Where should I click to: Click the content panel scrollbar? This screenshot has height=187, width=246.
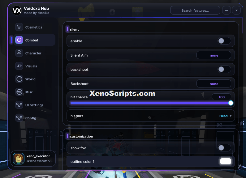click(242, 26)
